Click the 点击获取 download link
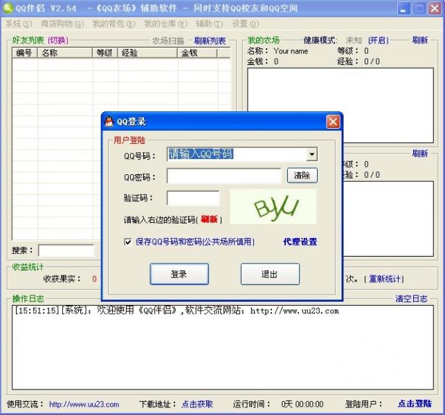Image resolution: width=445 pixels, height=415 pixels. tap(197, 404)
